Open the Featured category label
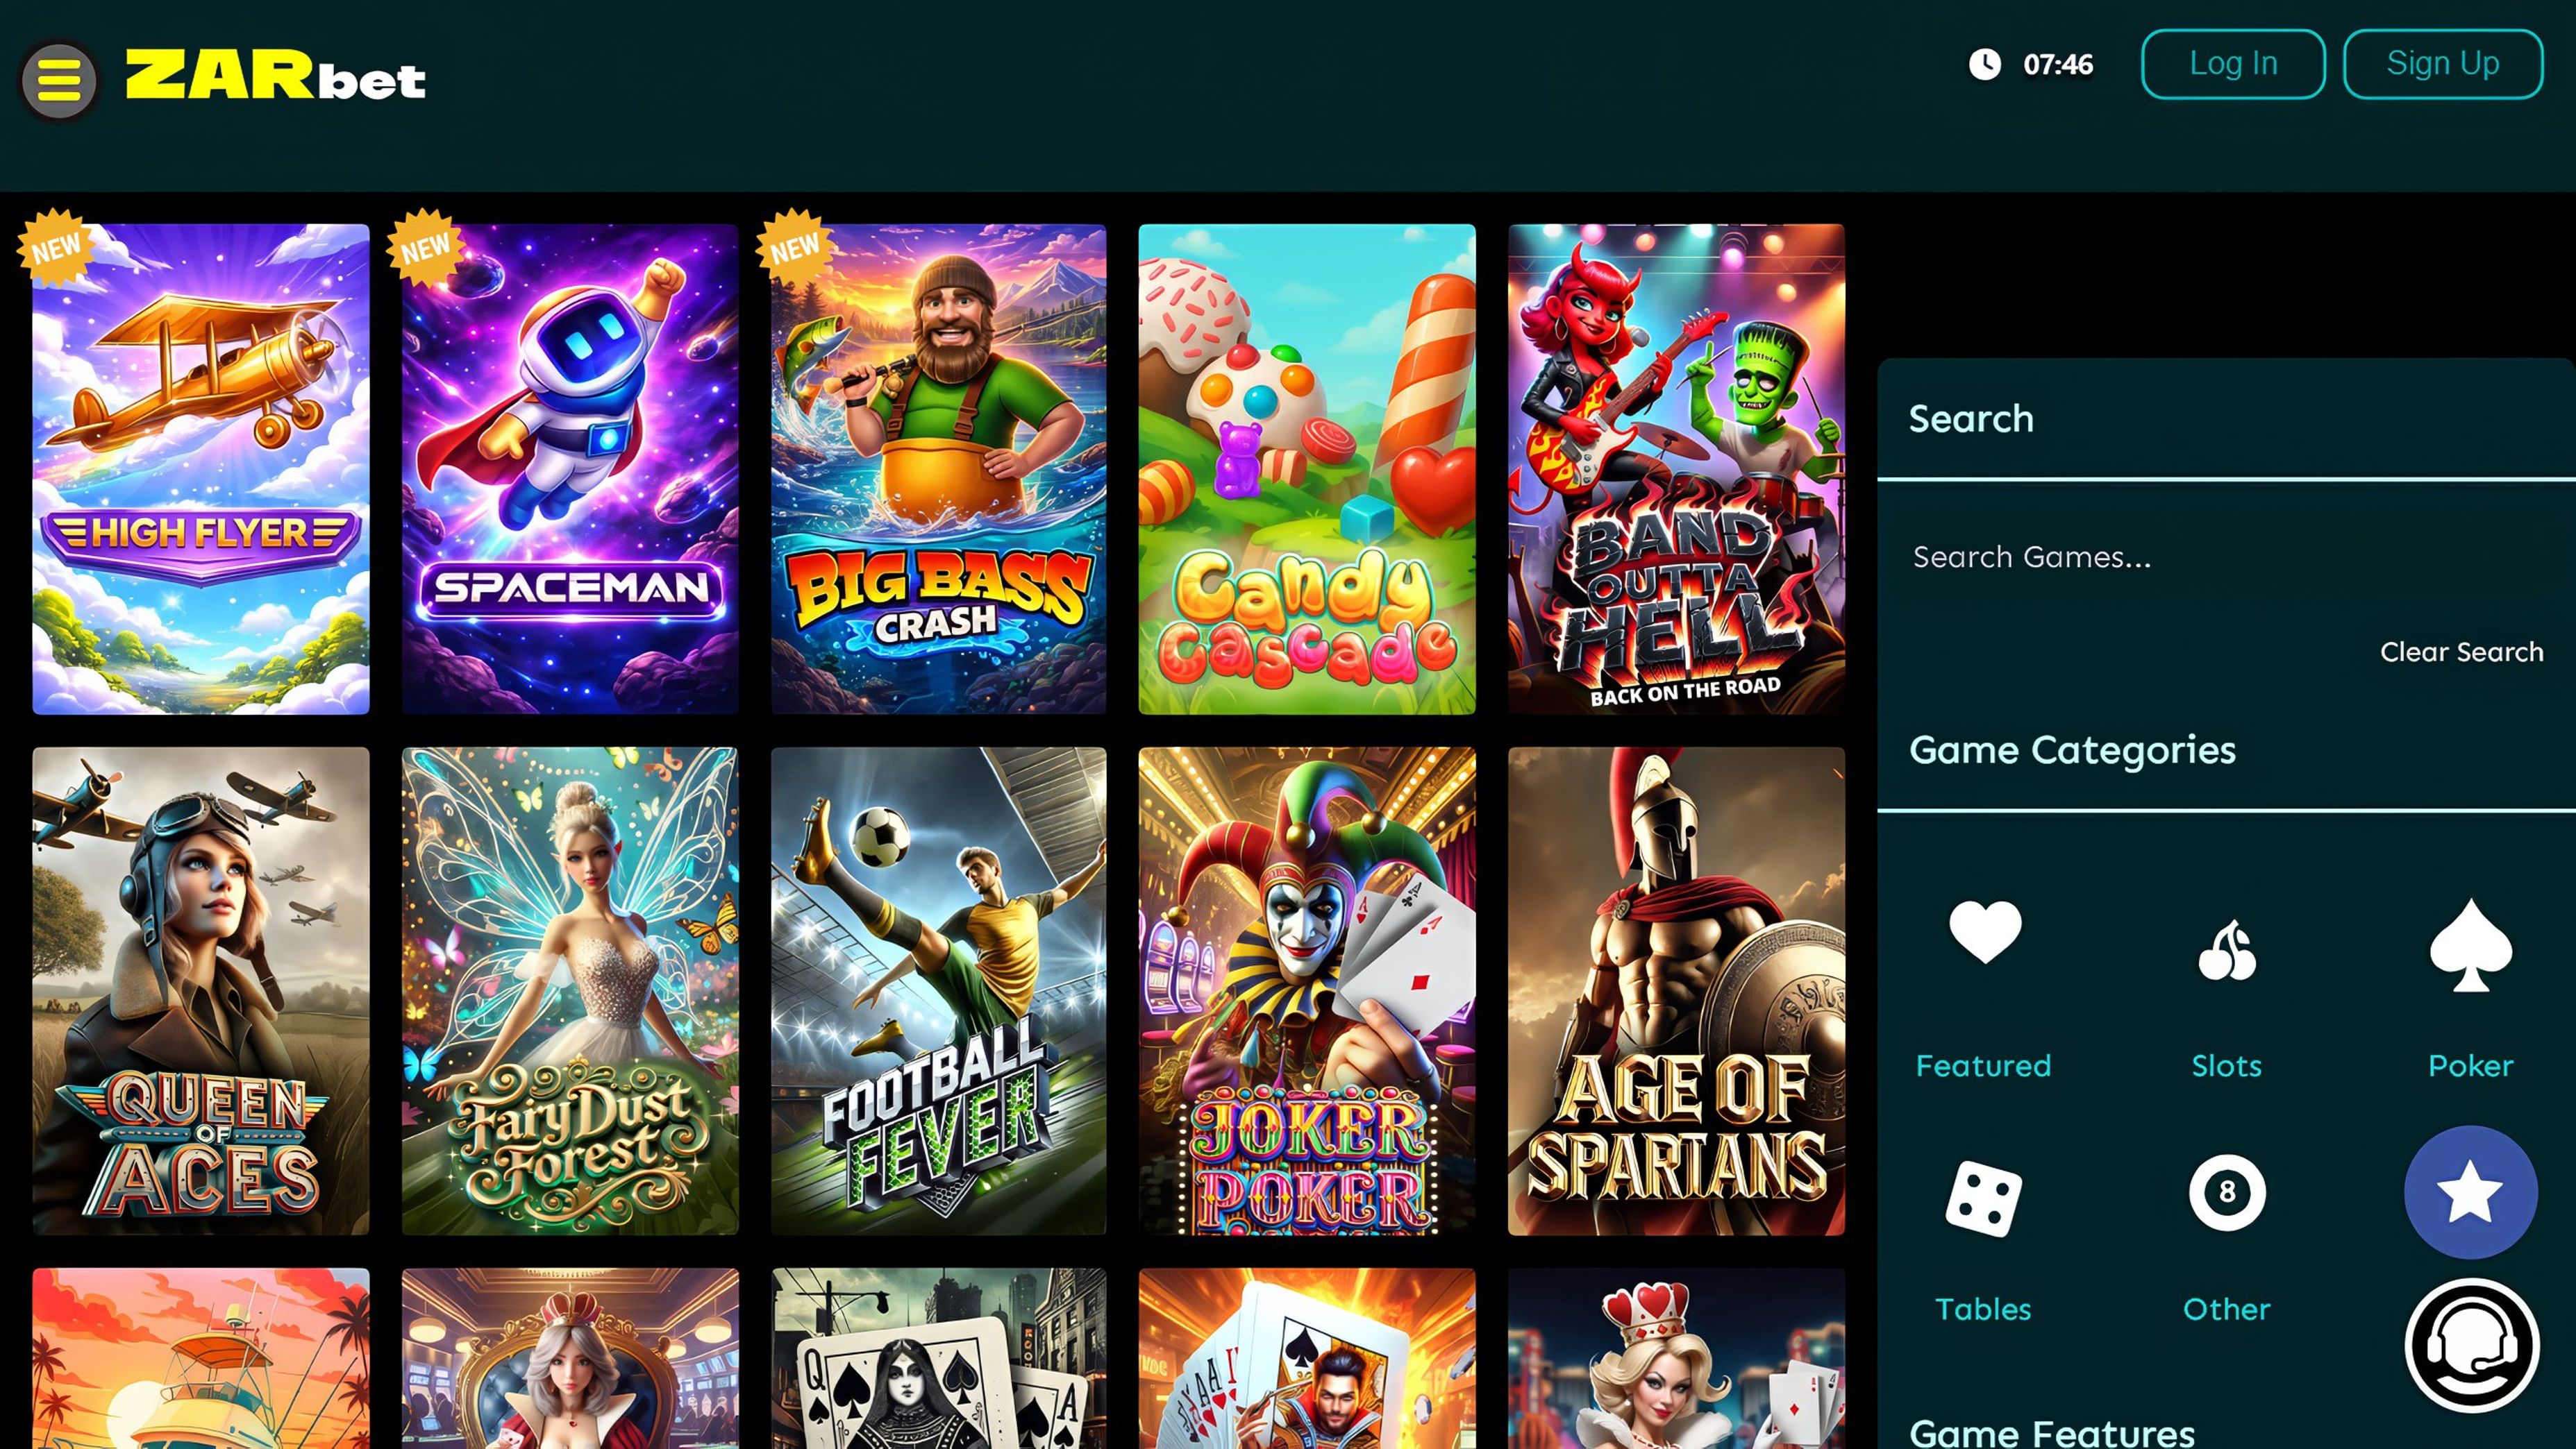 click(x=1983, y=1065)
